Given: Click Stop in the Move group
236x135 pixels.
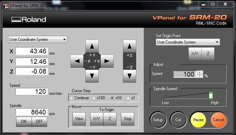Looking at the screenshot, I should [128, 119].
